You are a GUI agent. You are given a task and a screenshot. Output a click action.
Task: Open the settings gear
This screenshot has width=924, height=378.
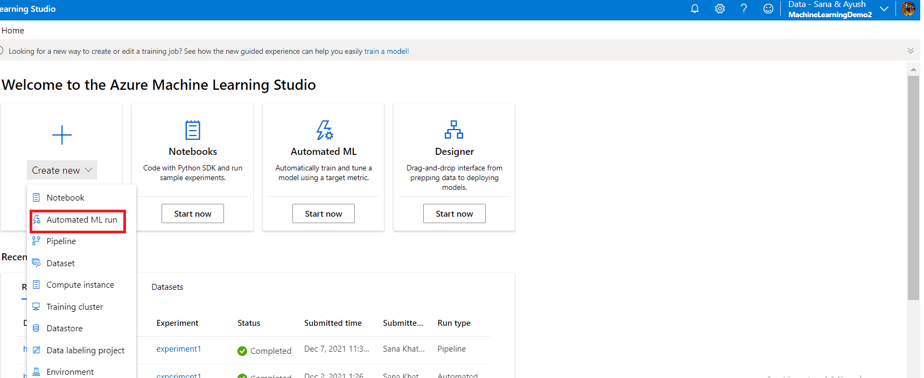pos(719,9)
